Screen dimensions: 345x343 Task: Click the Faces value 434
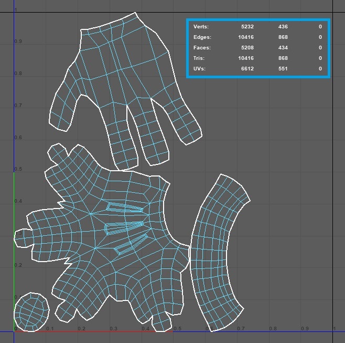coord(283,48)
